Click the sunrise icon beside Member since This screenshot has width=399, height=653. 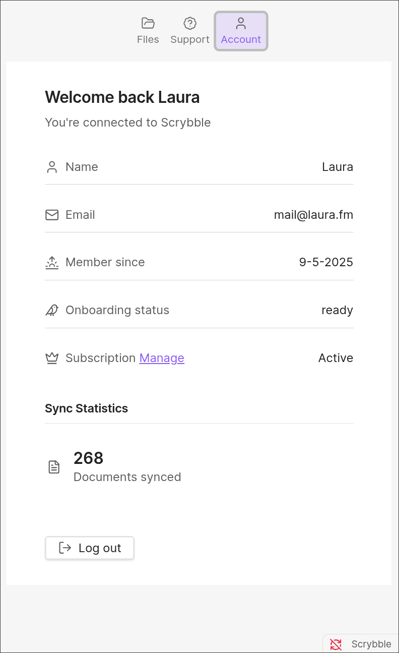(52, 262)
